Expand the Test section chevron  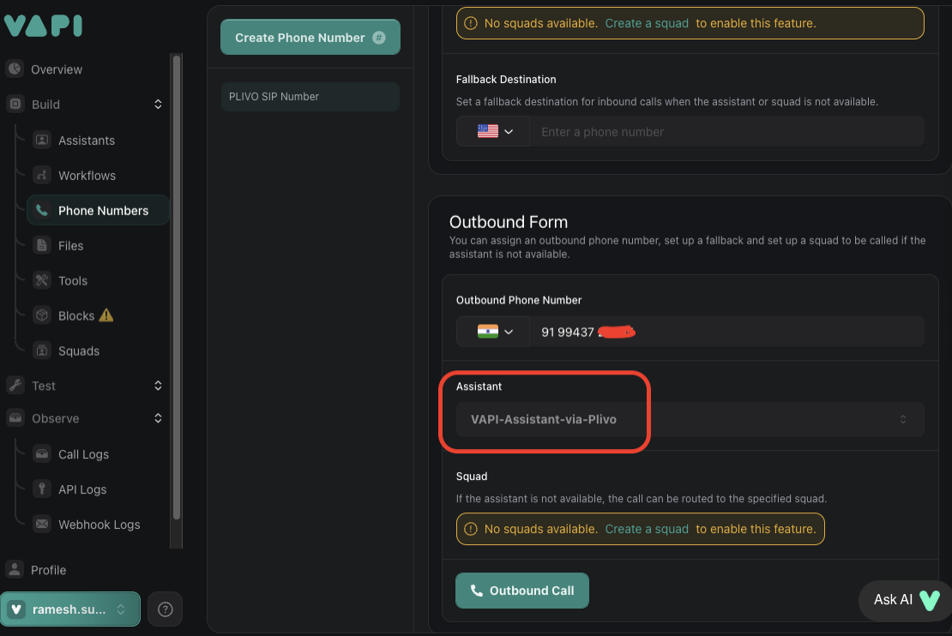point(157,386)
